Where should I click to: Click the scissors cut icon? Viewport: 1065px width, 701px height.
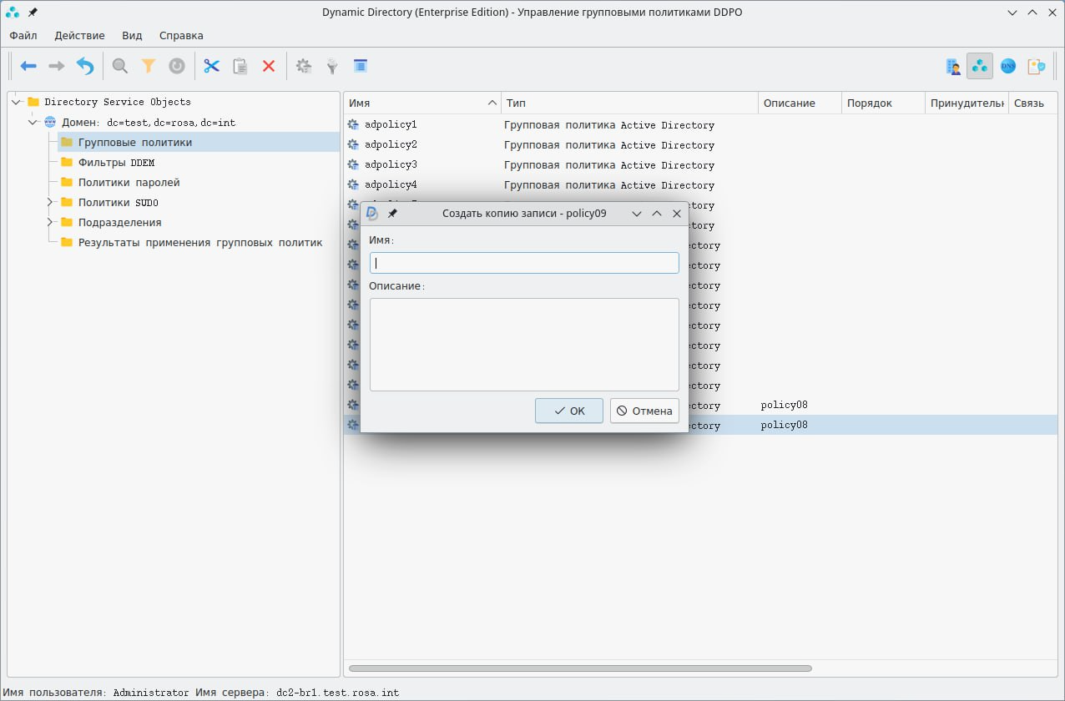coord(211,66)
